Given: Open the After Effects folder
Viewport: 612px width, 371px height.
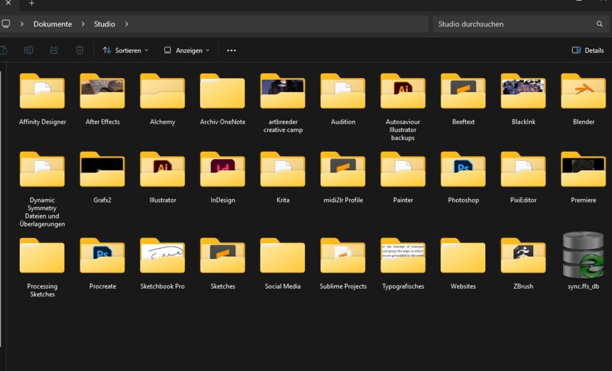Looking at the screenshot, I should point(102,91).
